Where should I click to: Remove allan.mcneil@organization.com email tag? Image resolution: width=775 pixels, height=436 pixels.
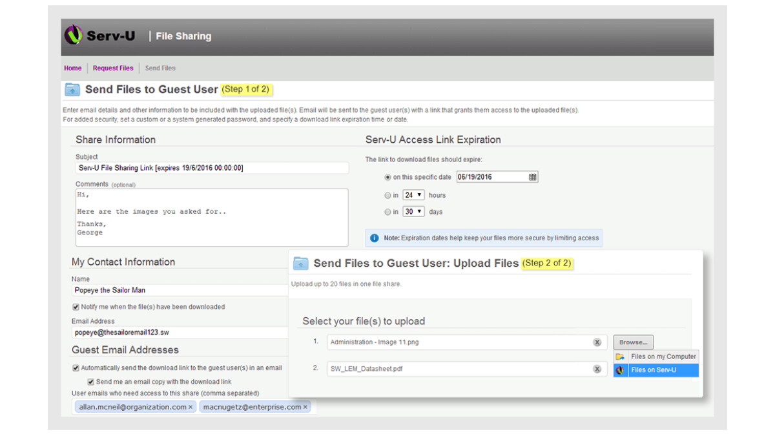(191, 408)
